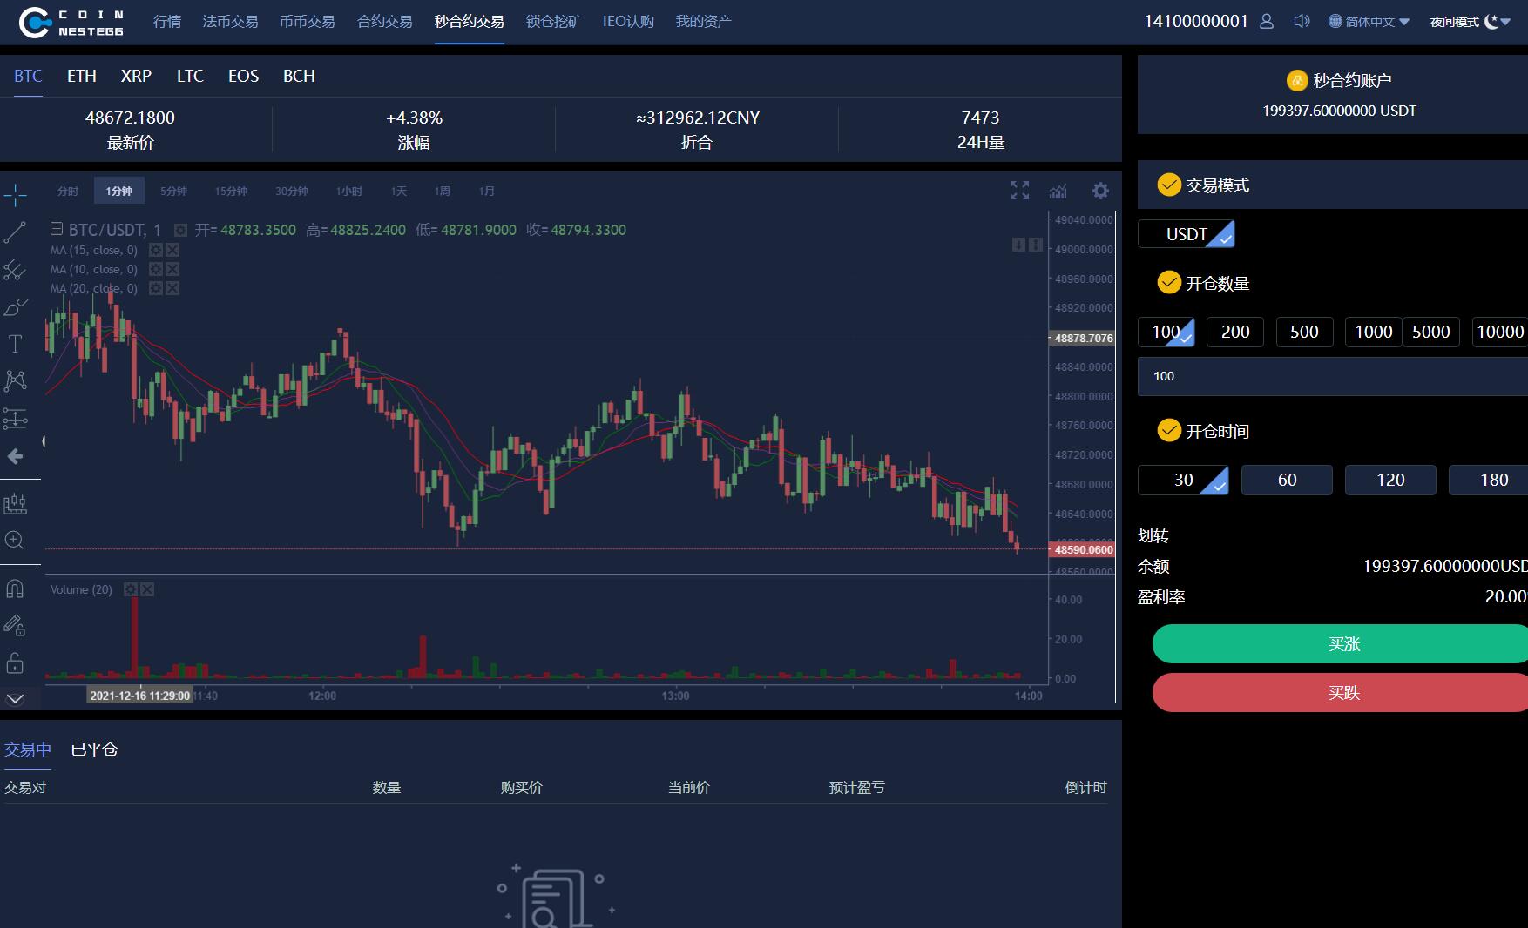The image size is (1528, 928).
Task: Select USDT trading mode option
Action: coord(1186,234)
